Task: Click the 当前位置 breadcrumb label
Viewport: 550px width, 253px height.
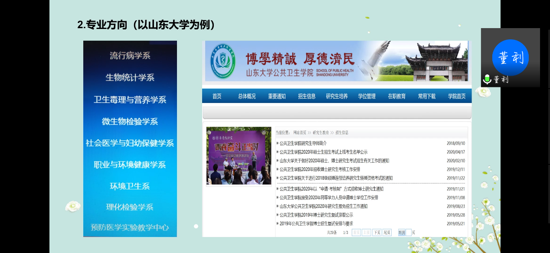Action: click(x=283, y=132)
